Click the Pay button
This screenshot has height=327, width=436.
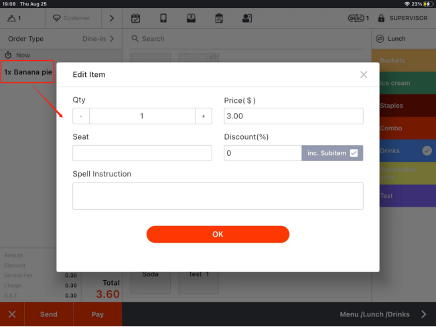(98, 314)
